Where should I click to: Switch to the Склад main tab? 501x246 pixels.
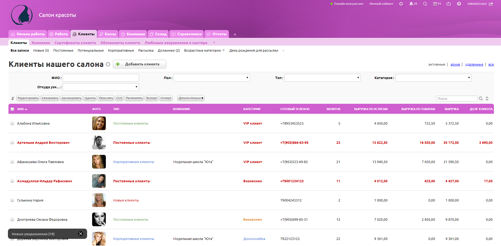point(158,34)
